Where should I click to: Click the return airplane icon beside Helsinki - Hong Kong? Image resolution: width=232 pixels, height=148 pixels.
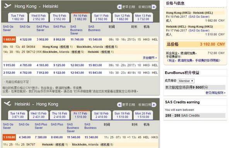[7, 104]
